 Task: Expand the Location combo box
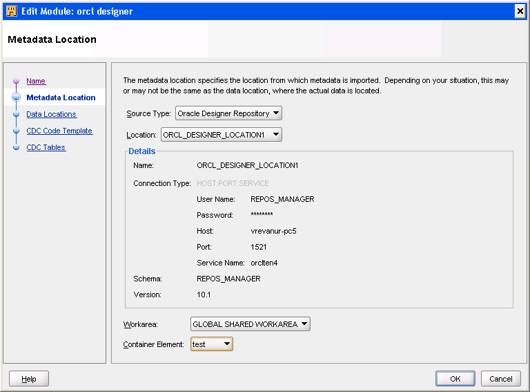[x=222, y=135]
